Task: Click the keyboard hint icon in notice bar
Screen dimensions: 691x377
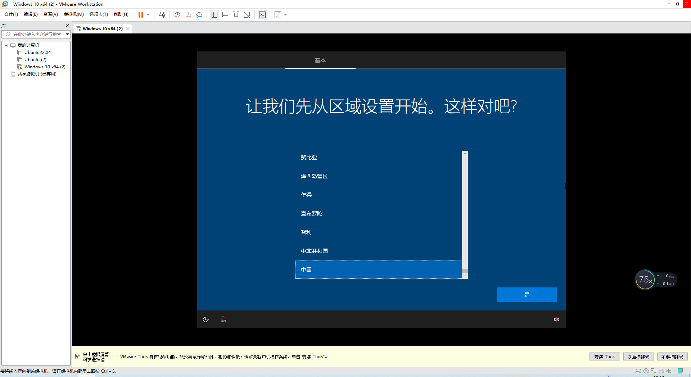Action: coord(78,356)
